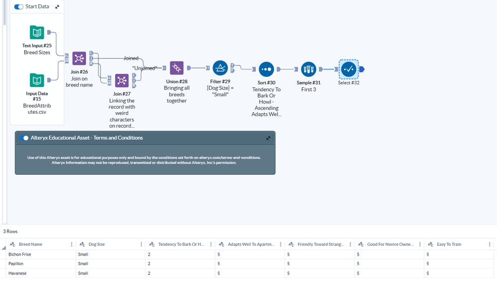Select the Select #32 checkmark tool
This screenshot has height=283, width=497.
(x=349, y=69)
